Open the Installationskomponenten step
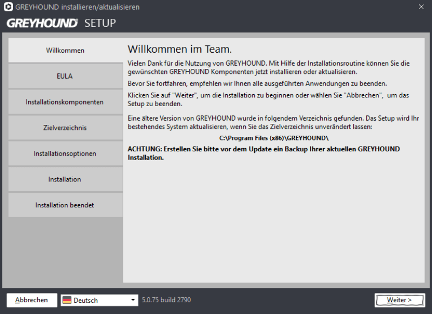 click(x=65, y=102)
